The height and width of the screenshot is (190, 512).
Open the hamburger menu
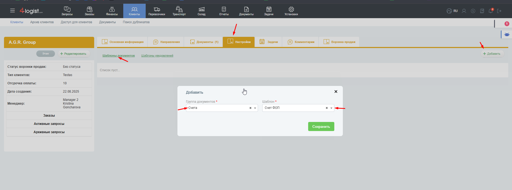point(13,11)
